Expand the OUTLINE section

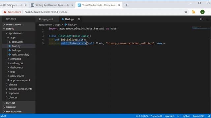click(19, 103)
